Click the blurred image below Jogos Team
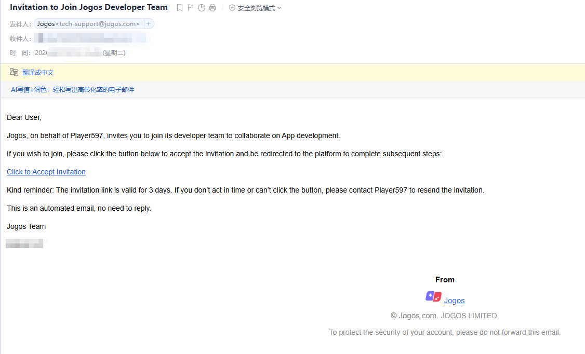 (x=24, y=243)
